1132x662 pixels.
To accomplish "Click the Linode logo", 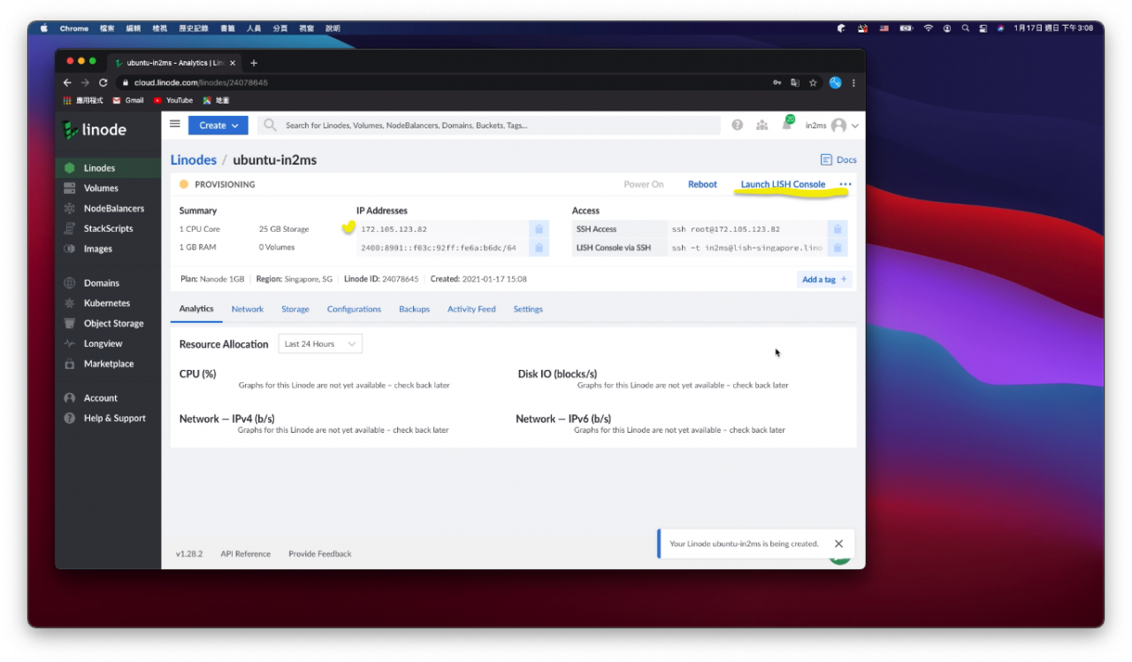I will click(96, 130).
